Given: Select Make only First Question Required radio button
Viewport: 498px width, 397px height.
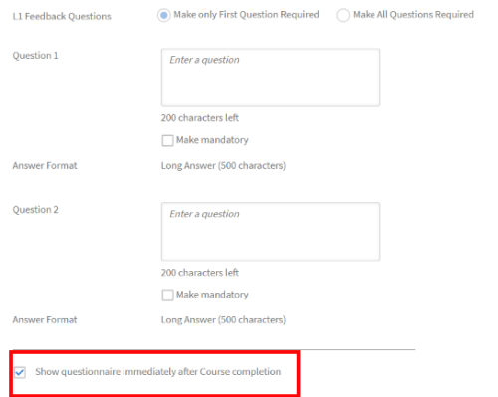Looking at the screenshot, I should pos(164,15).
